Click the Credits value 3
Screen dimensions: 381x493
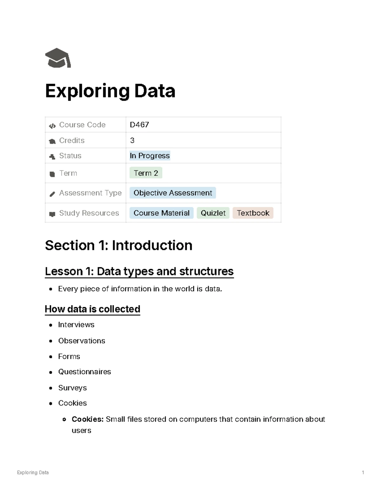[132, 140]
